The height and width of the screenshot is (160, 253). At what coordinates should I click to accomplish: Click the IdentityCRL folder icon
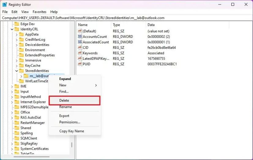[x=17, y=29]
